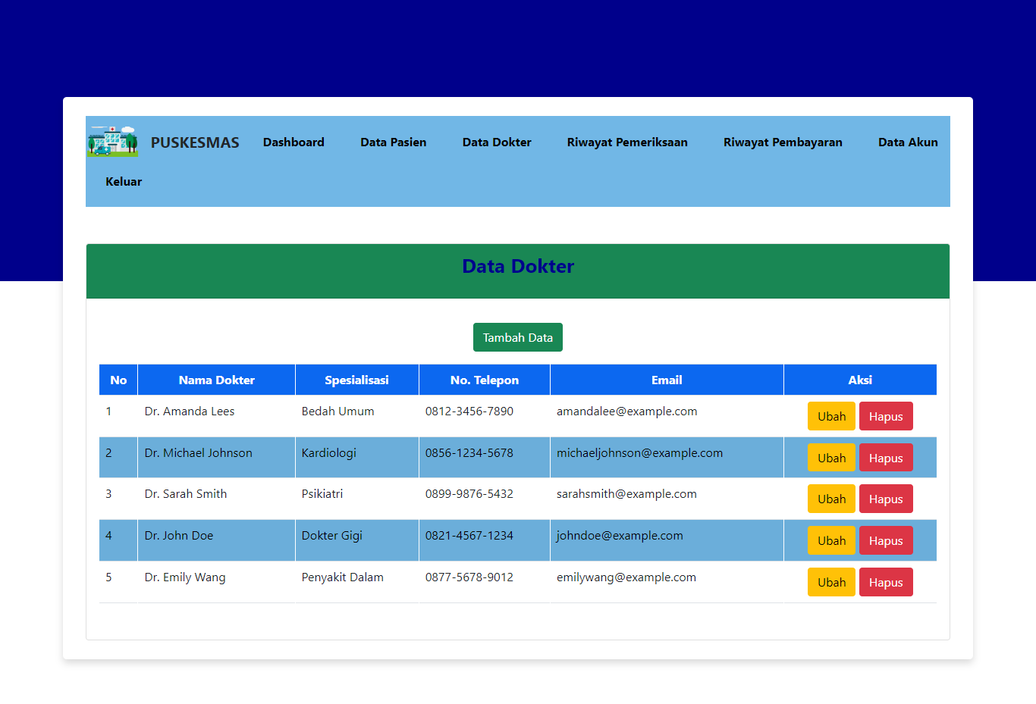Open Riwayat Pemeriksaan page
This screenshot has width=1036, height=704.
(627, 142)
